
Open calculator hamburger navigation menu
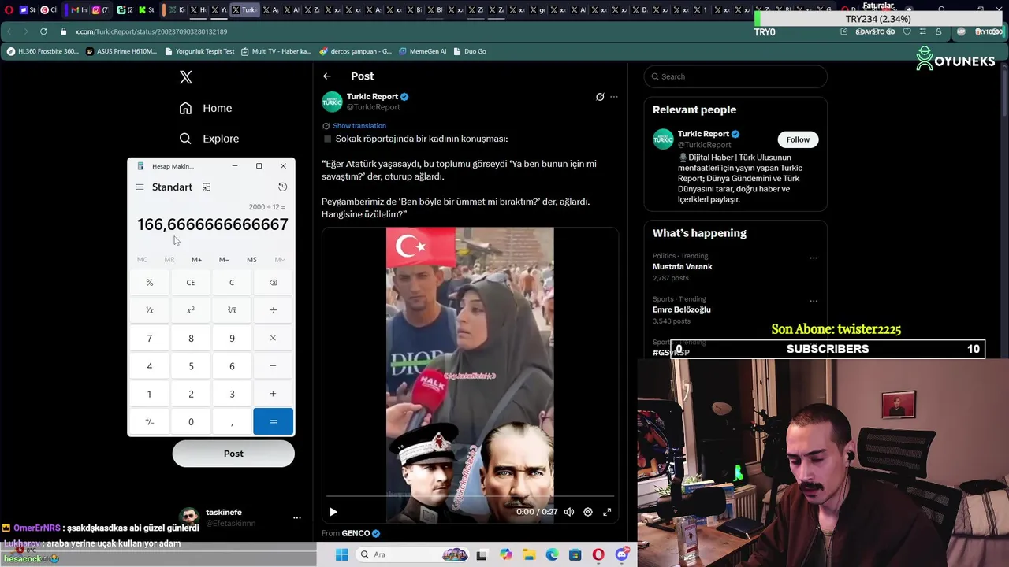pyautogui.click(x=140, y=187)
